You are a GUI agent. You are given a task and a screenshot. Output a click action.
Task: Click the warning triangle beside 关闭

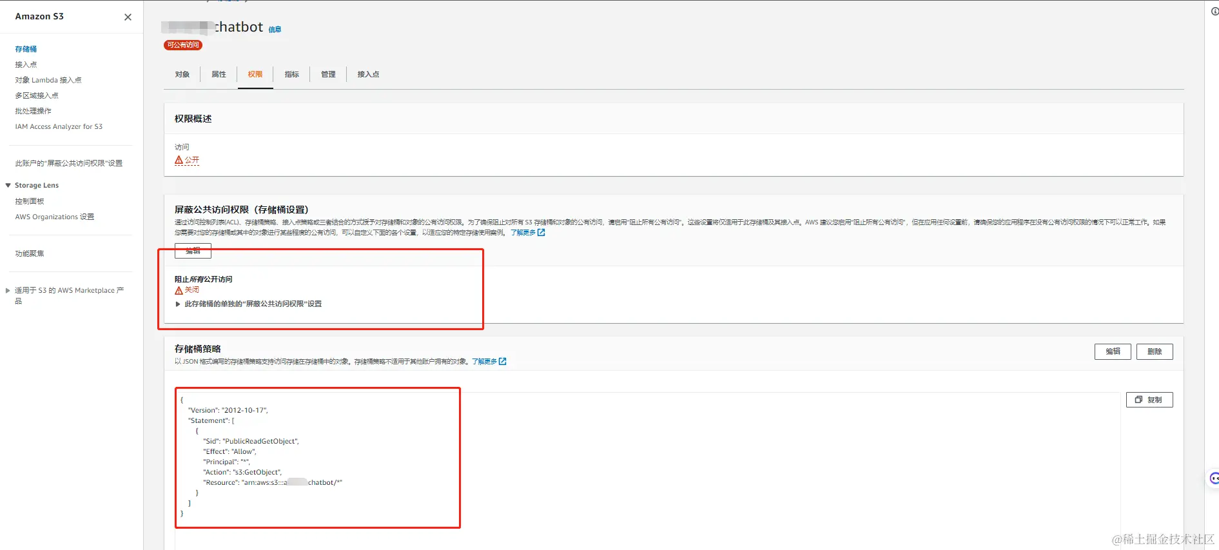click(179, 290)
